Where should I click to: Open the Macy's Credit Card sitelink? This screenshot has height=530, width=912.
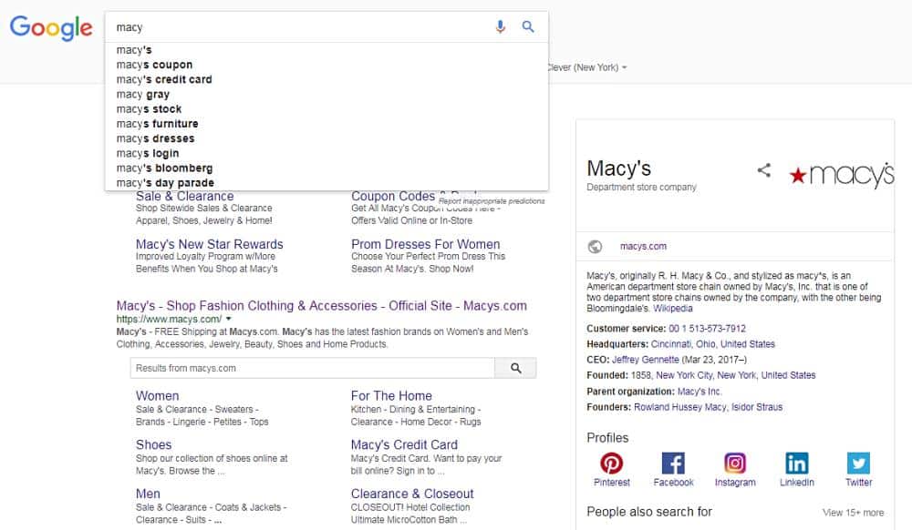pyautogui.click(x=404, y=444)
